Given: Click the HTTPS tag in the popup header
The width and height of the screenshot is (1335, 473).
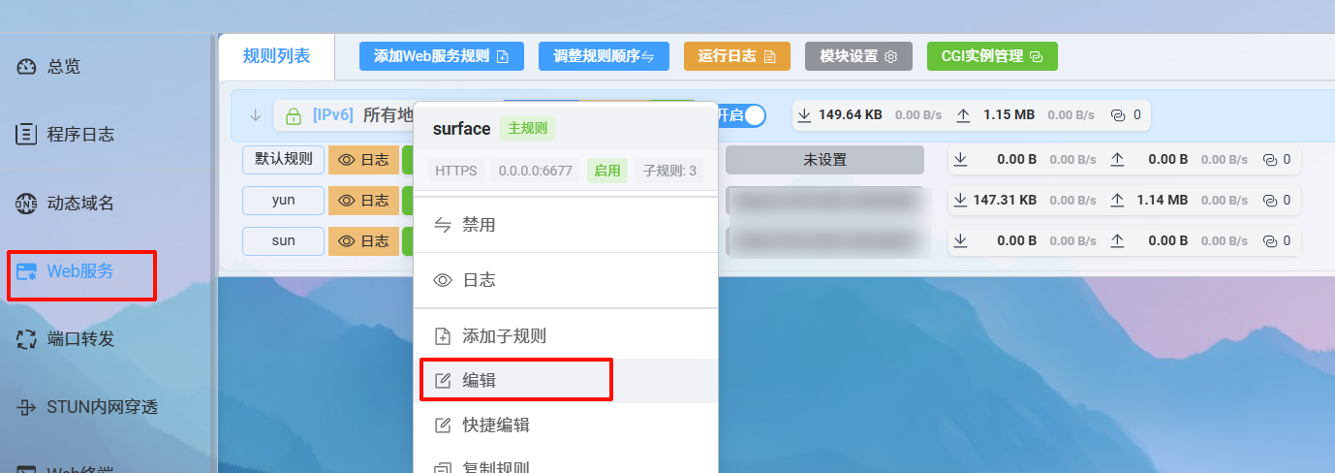Looking at the screenshot, I should [456, 171].
